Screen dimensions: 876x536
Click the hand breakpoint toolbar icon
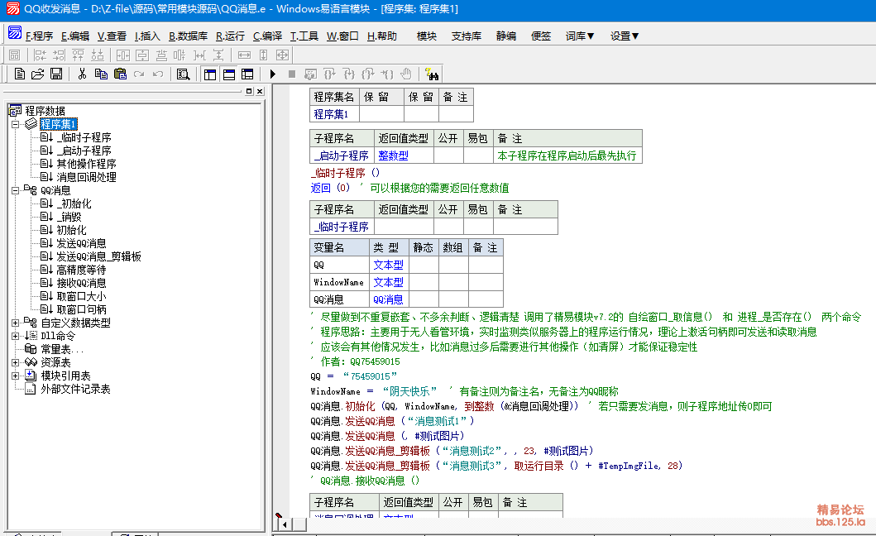tap(406, 74)
